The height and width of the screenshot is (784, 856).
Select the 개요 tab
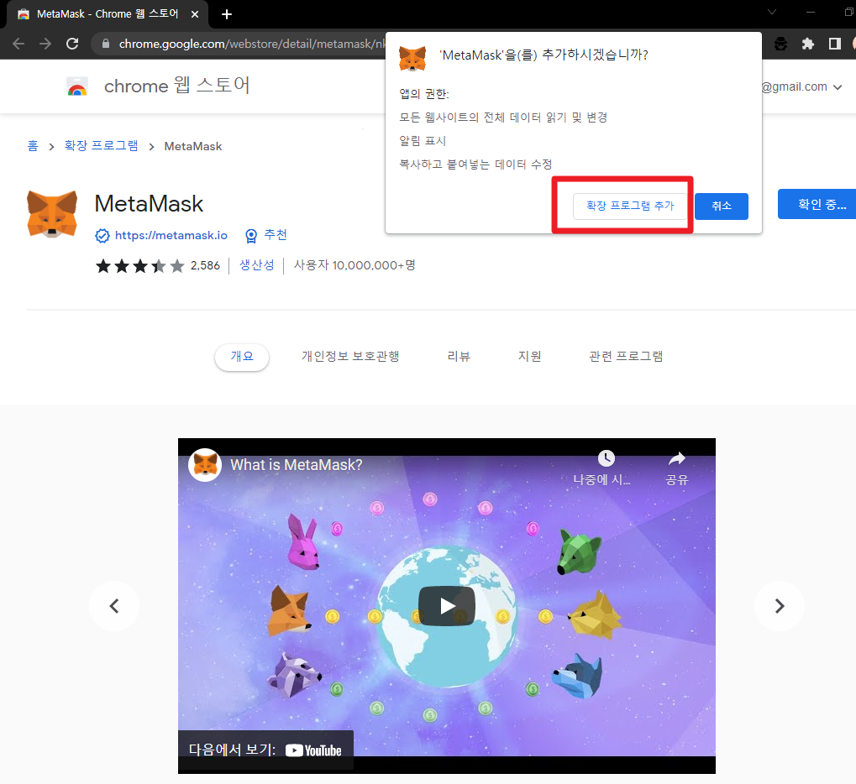tap(242, 357)
